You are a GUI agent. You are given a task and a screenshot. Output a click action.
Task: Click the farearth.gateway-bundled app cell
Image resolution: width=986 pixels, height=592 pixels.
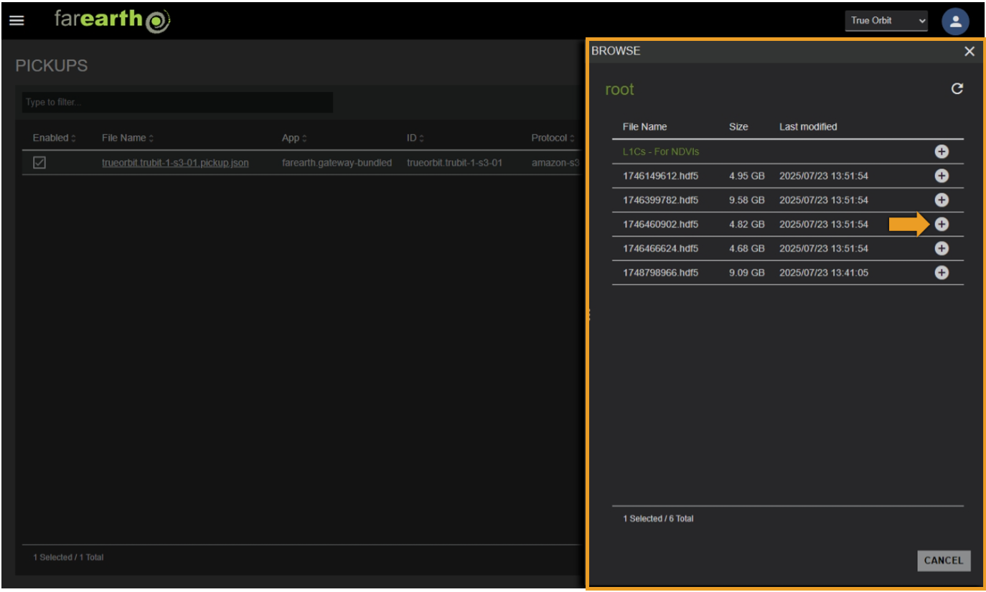tap(337, 163)
